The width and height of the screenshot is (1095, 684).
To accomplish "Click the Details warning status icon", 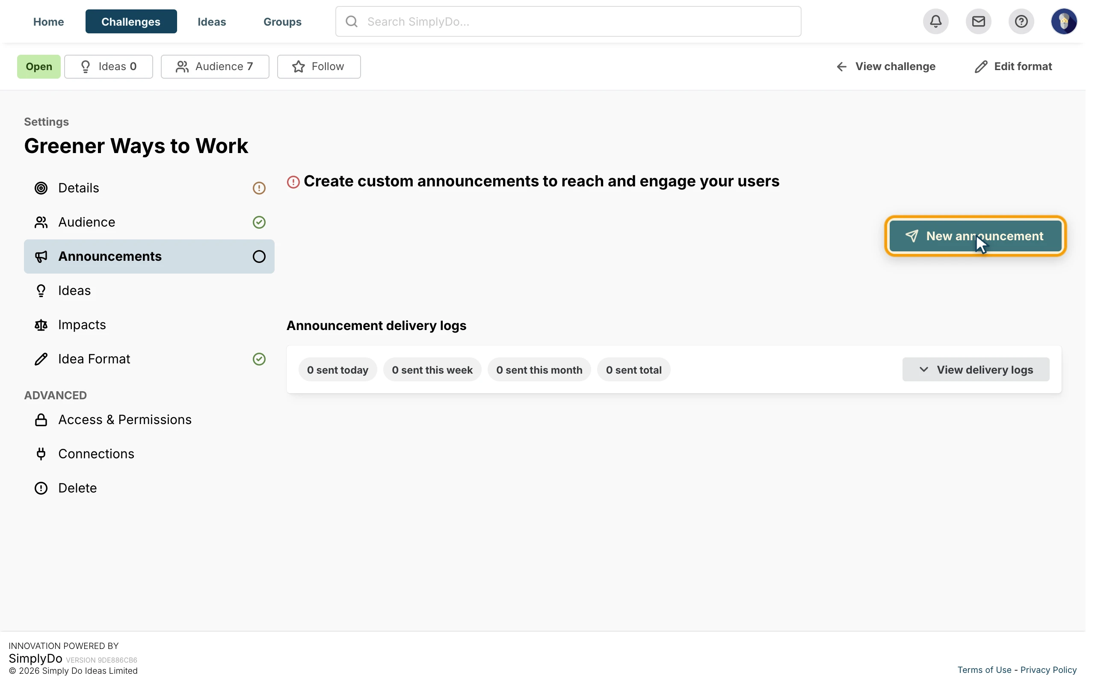I will click(x=259, y=188).
